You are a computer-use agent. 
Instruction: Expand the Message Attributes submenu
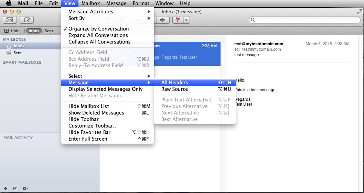(x=108, y=12)
